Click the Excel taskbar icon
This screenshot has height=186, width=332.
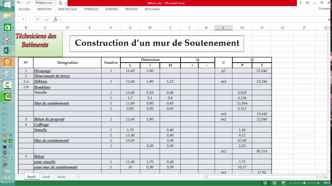point(7,50)
